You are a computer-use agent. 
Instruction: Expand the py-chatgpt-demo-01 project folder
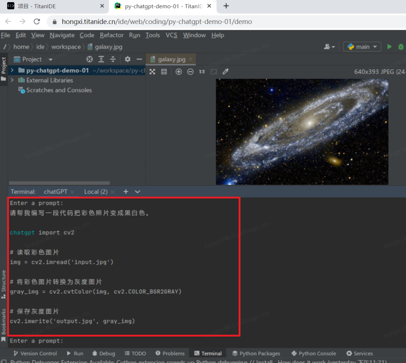click(x=12, y=70)
